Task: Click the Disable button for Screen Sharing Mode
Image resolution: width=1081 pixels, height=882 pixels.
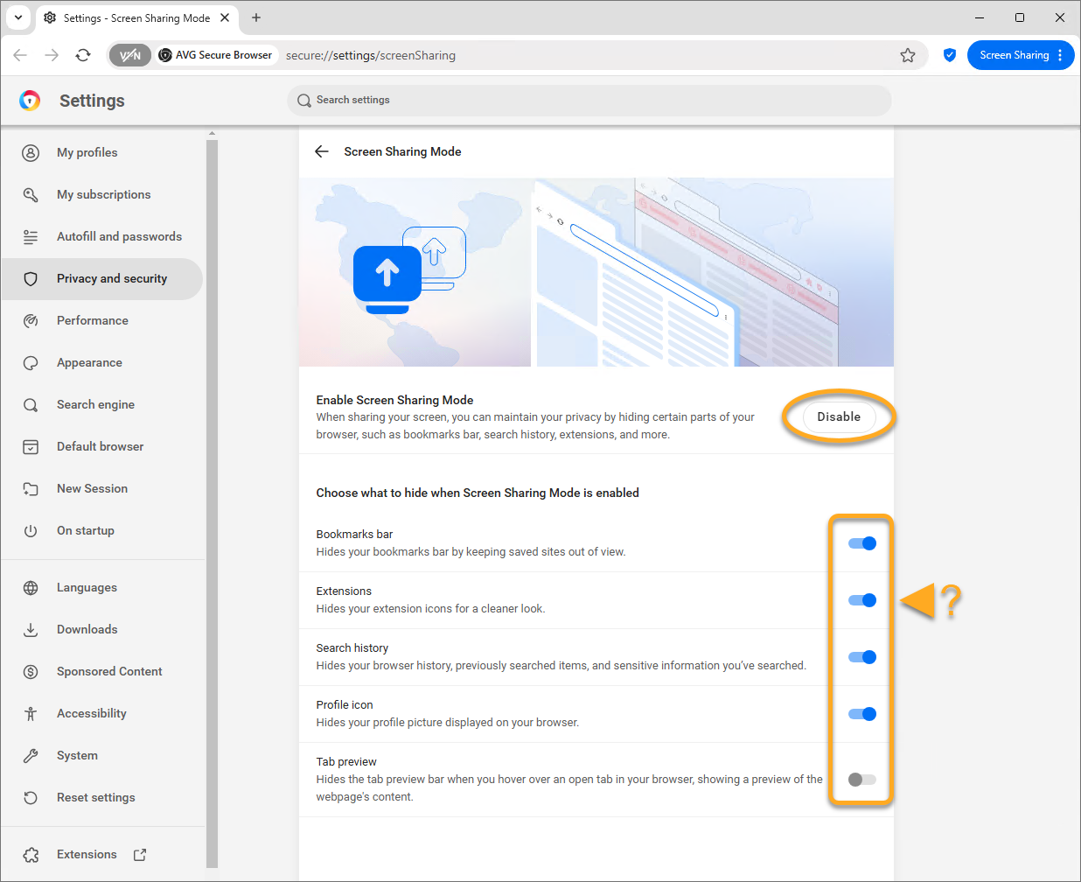Action: [x=838, y=417]
